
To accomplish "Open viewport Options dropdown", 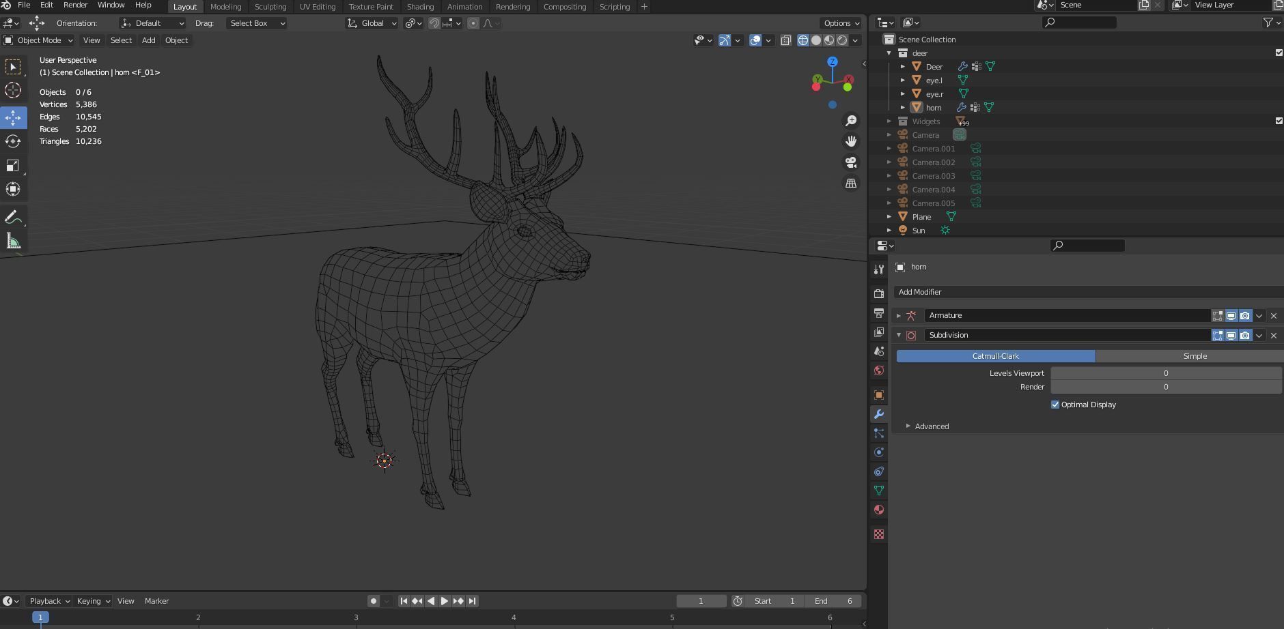I will [x=841, y=23].
